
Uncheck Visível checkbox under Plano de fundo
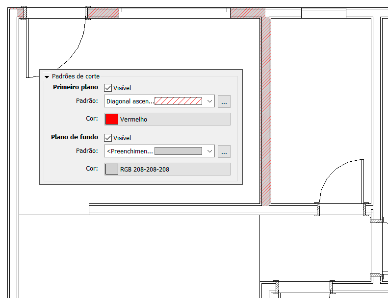coord(108,138)
